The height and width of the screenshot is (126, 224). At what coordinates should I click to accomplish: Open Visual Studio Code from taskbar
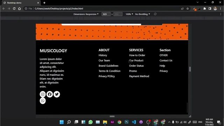134,122
